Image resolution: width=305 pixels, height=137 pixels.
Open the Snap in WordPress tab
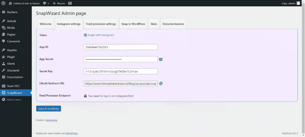[133, 24]
